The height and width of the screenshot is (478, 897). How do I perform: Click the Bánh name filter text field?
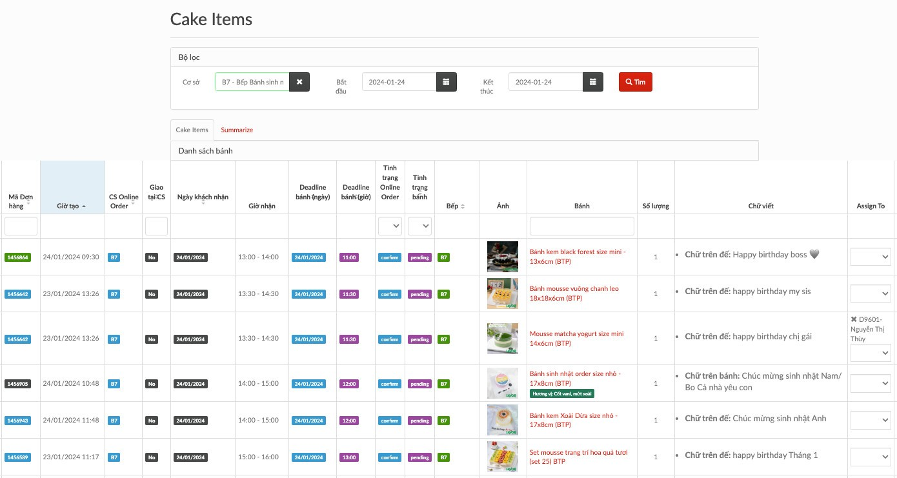(581, 226)
